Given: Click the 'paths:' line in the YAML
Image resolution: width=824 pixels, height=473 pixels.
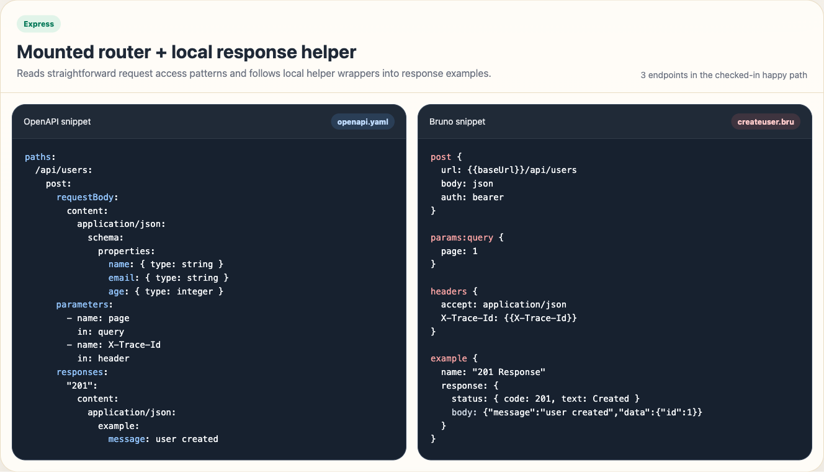Looking at the screenshot, I should click(x=40, y=157).
